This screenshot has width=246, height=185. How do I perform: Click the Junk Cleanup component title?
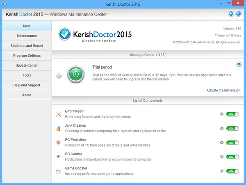[75, 125]
